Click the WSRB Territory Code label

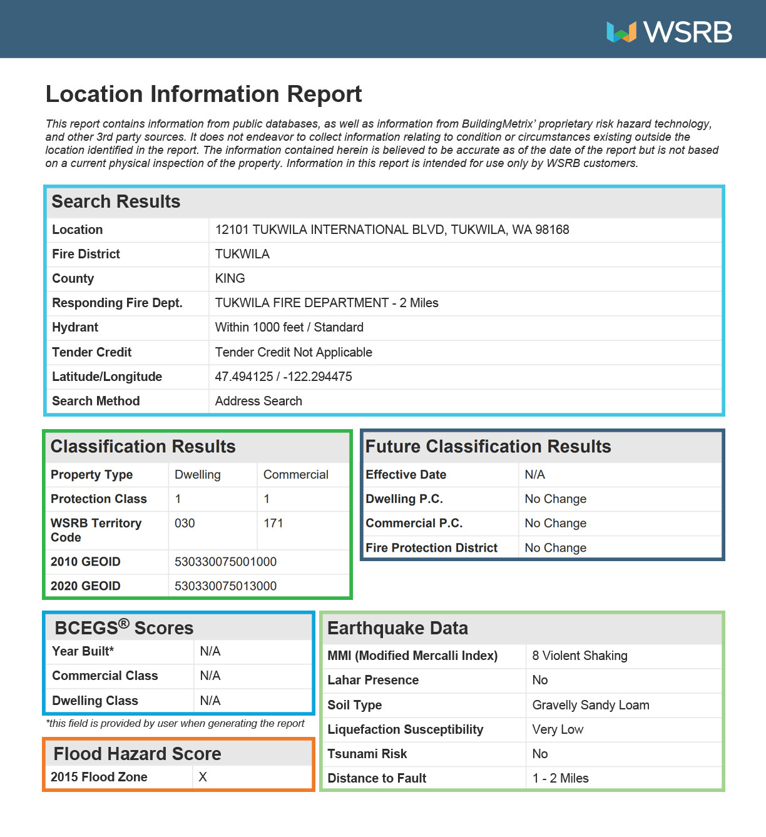(96, 530)
